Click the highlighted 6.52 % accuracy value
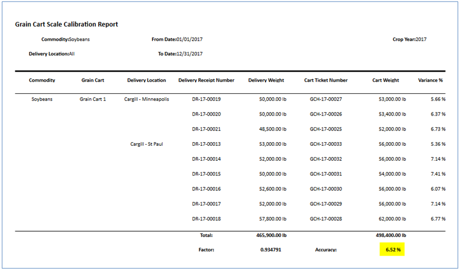The height and width of the screenshot is (271, 460). coord(392,250)
